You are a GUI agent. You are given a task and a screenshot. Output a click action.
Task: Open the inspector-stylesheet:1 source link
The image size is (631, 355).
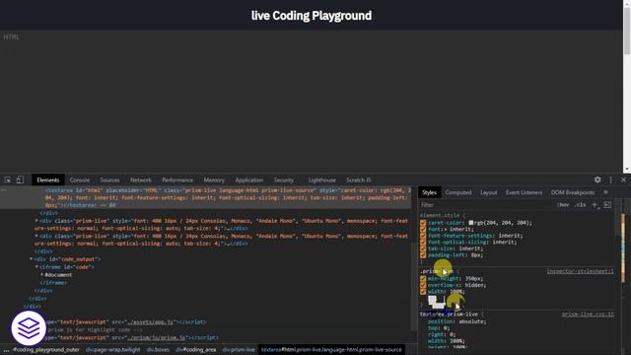580,272
